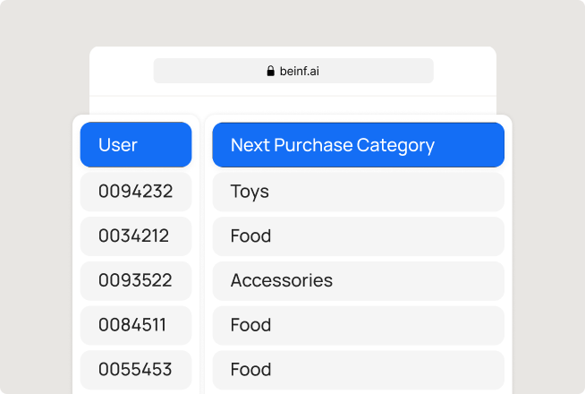Select the Food cell beside user 0034212
The image size is (585, 394).
coord(358,236)
